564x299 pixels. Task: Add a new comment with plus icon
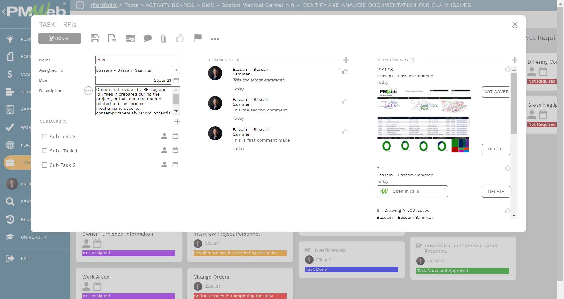[346, 60]
